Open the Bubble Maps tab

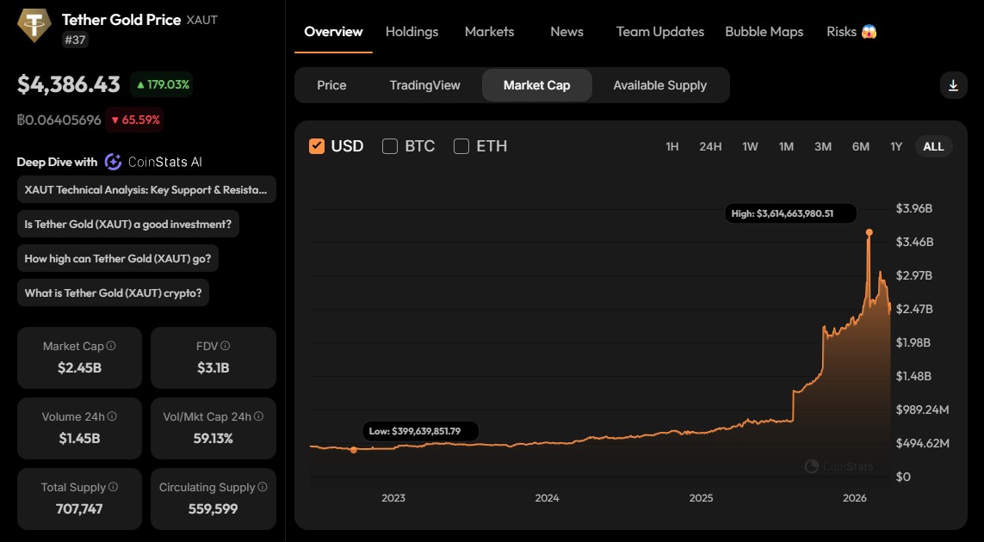764,32
